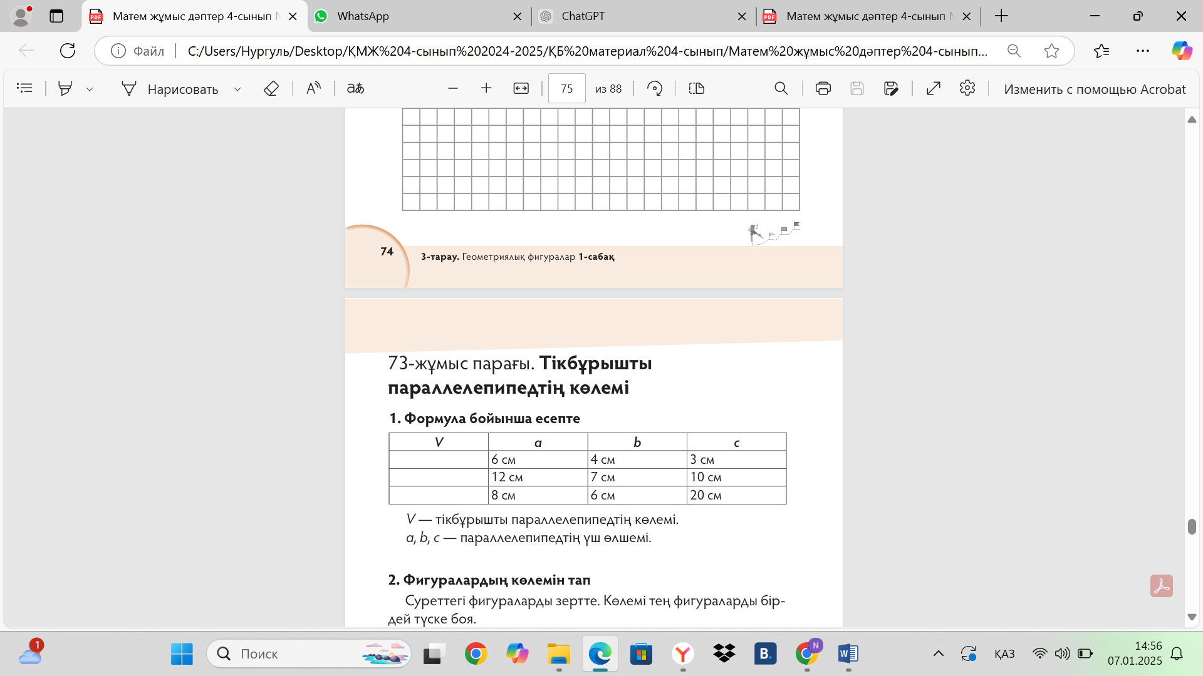
Task: Show hidden system tray icons
Action: tap(938, 654)
